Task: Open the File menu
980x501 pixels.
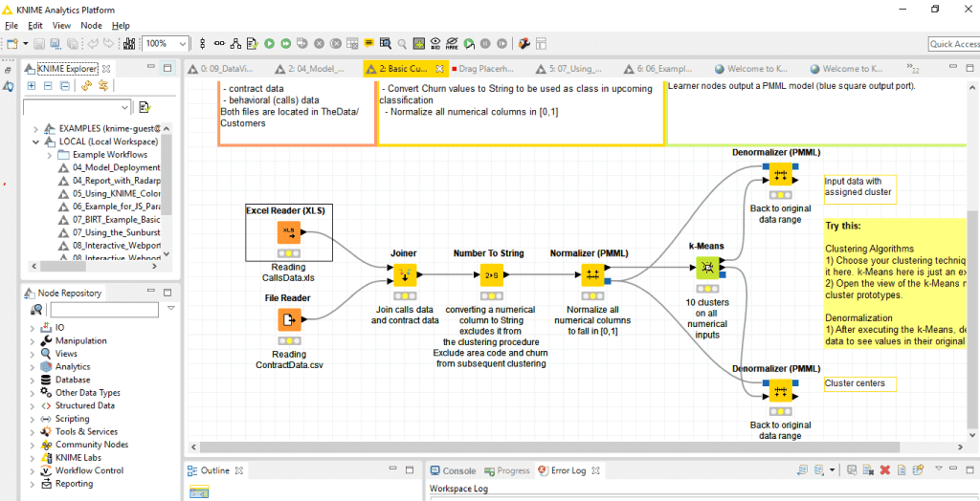Action: [11, 26]
